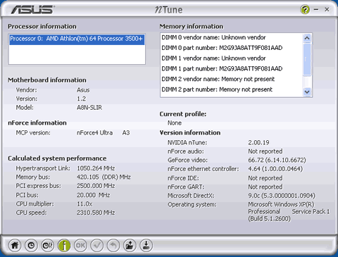
Task: Click the OK round button
Action: tap(80, 246)
